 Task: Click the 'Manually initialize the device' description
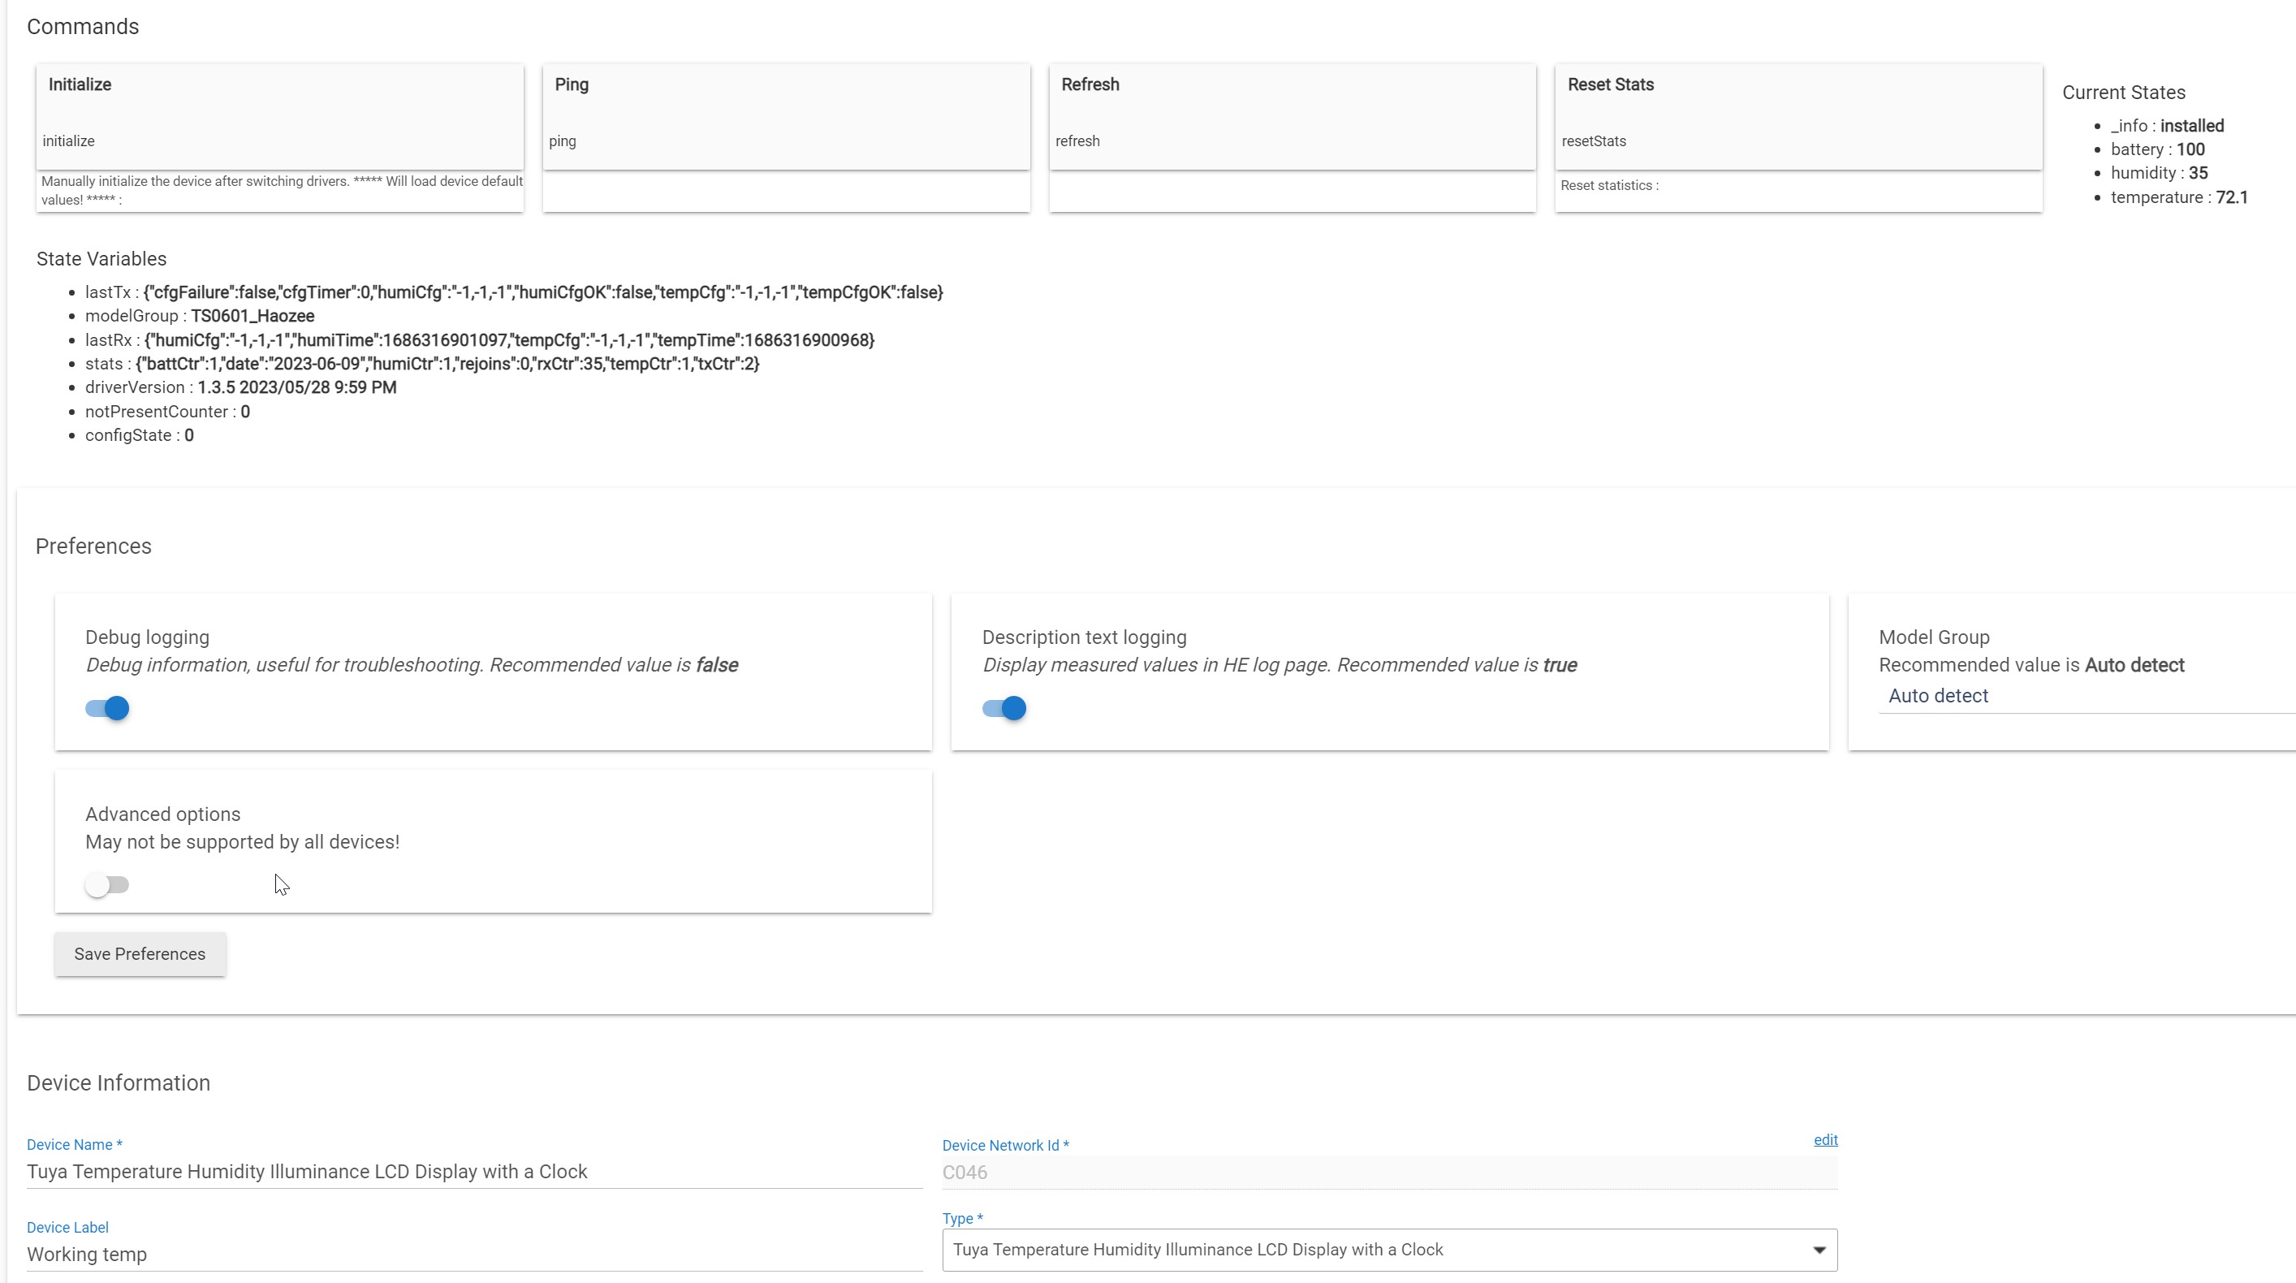pos(282,190)
